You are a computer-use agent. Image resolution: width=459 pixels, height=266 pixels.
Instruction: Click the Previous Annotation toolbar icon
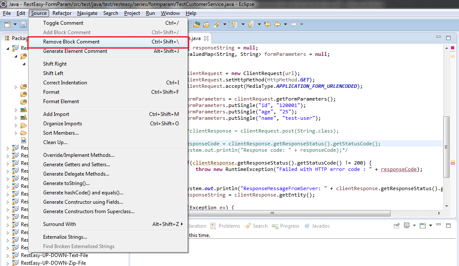[251, 24]
